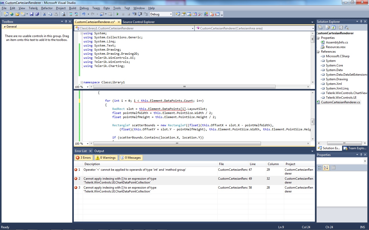
Task: Click the Save All toolbar icon
Action: [37, 14]
